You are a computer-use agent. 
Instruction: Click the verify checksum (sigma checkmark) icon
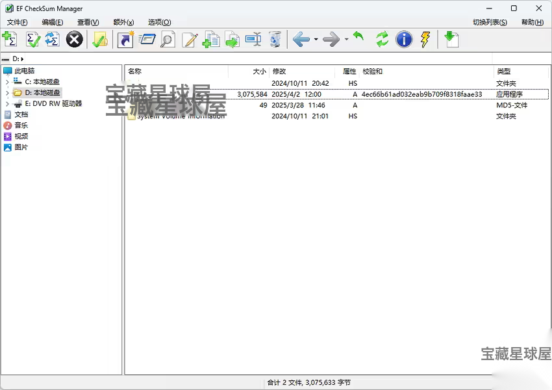pos(33,39)
